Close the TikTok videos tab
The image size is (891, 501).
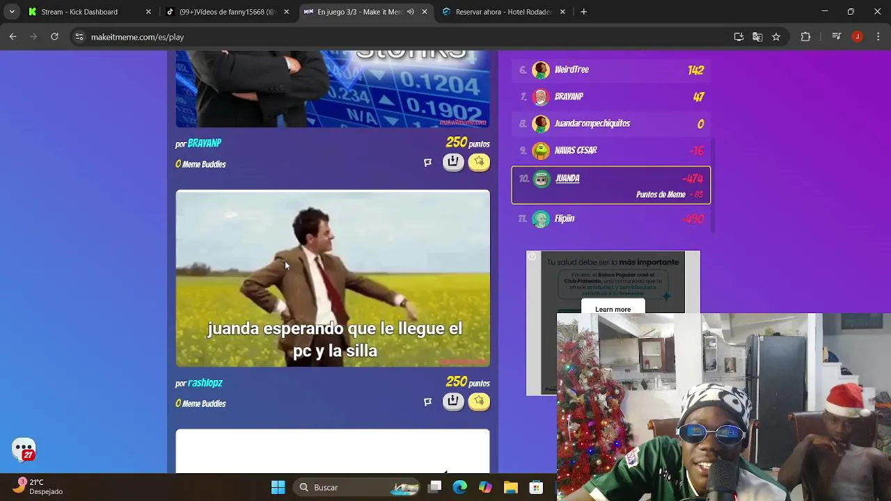(x=286, y=12)
